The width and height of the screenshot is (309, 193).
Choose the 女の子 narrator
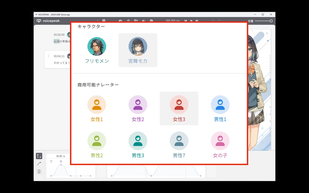pyautogui.click(x=220, y=145)
